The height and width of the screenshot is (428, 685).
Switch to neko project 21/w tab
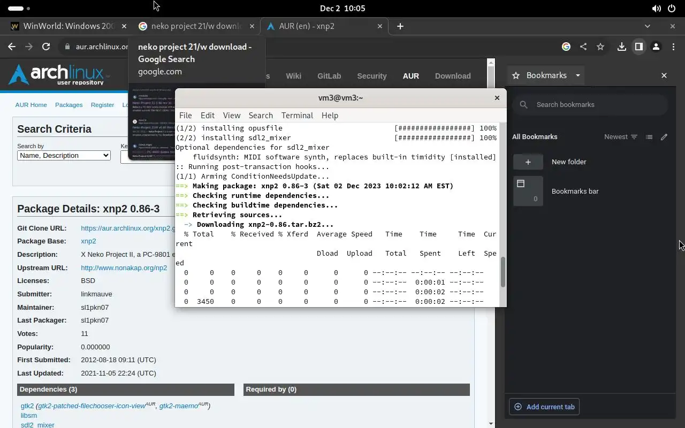196,26
